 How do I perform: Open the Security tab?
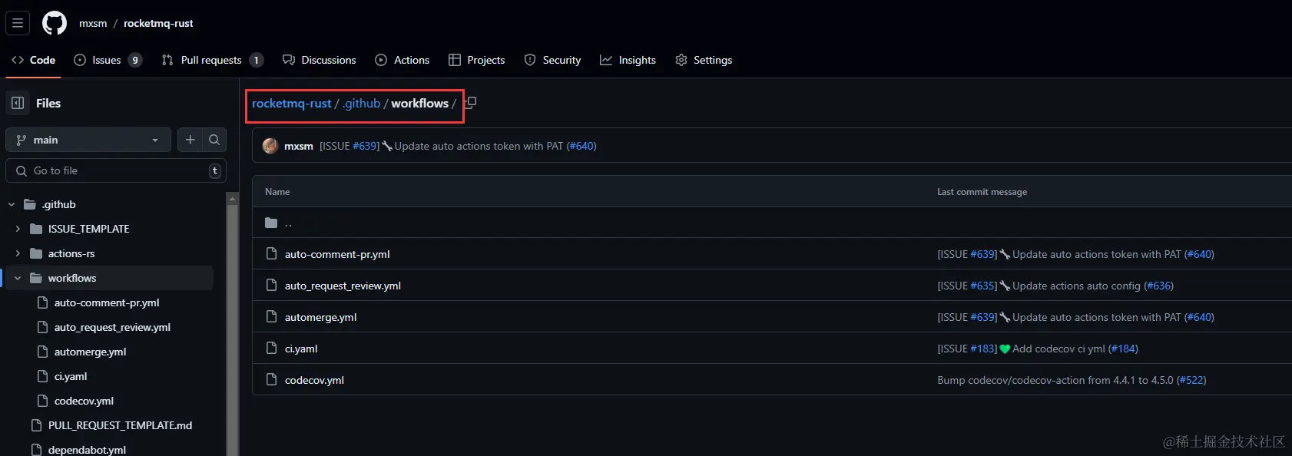(x=552, y=60)
